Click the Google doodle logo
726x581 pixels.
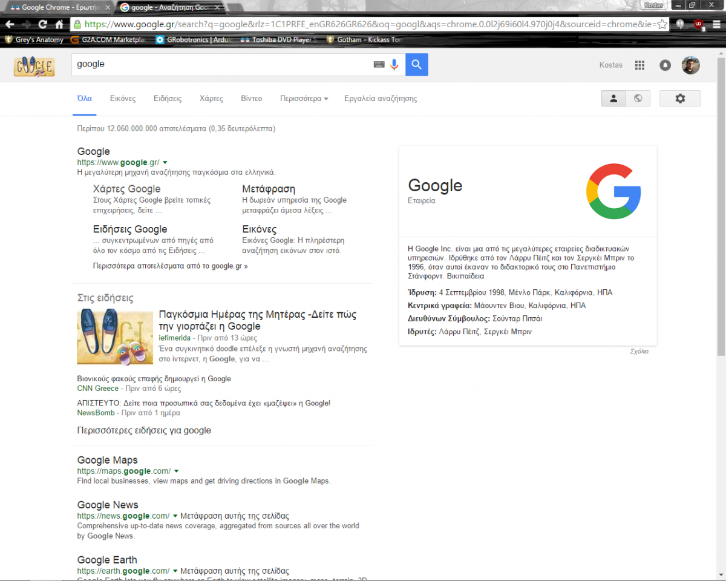pyautogui.click(x=34, y=66)
